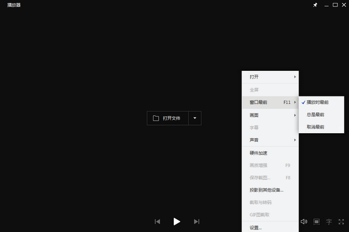
Task: Open the 画面 submenu
Action: (x=270, y=115)
